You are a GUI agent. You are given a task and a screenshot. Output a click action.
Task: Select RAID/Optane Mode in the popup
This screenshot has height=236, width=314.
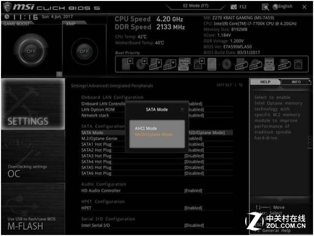point(154,134)
